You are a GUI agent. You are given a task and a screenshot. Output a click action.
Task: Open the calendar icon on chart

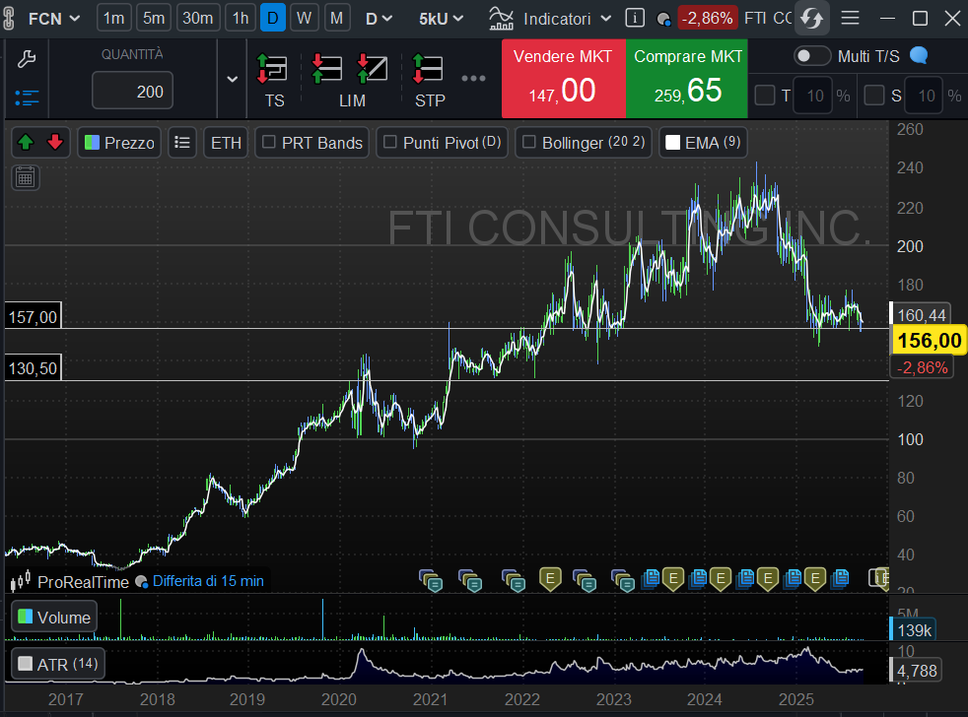tap(26, 177)
